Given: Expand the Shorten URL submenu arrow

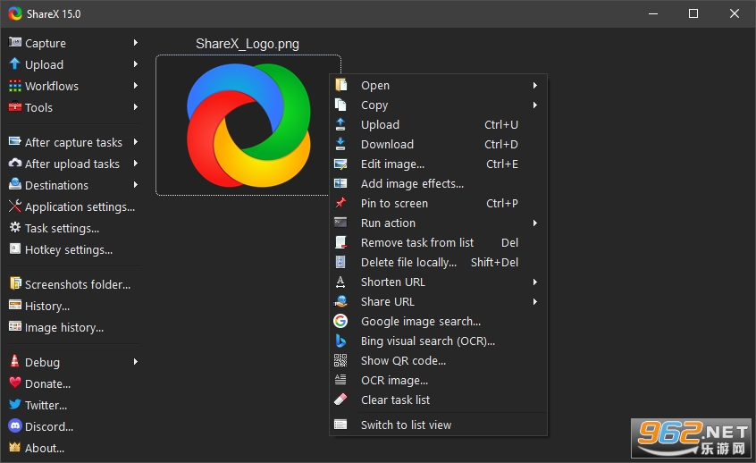Looking at the screenshot, I should pos(534,282).
